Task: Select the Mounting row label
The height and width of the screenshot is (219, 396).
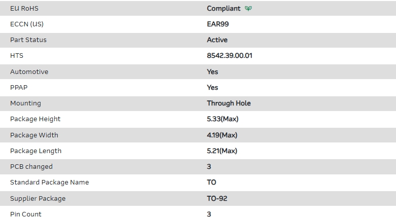Action: 25,103
